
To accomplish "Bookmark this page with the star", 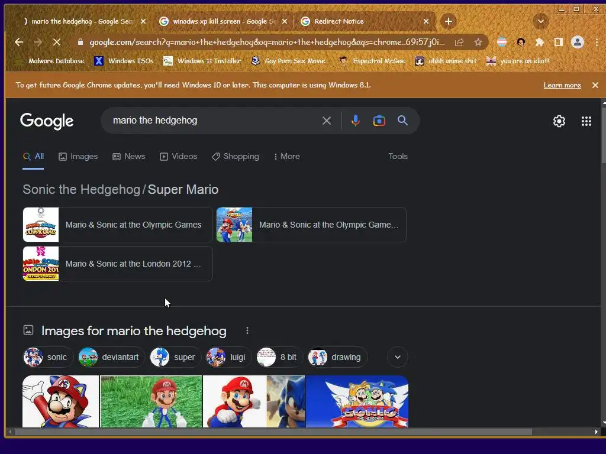I will point(478,43).
